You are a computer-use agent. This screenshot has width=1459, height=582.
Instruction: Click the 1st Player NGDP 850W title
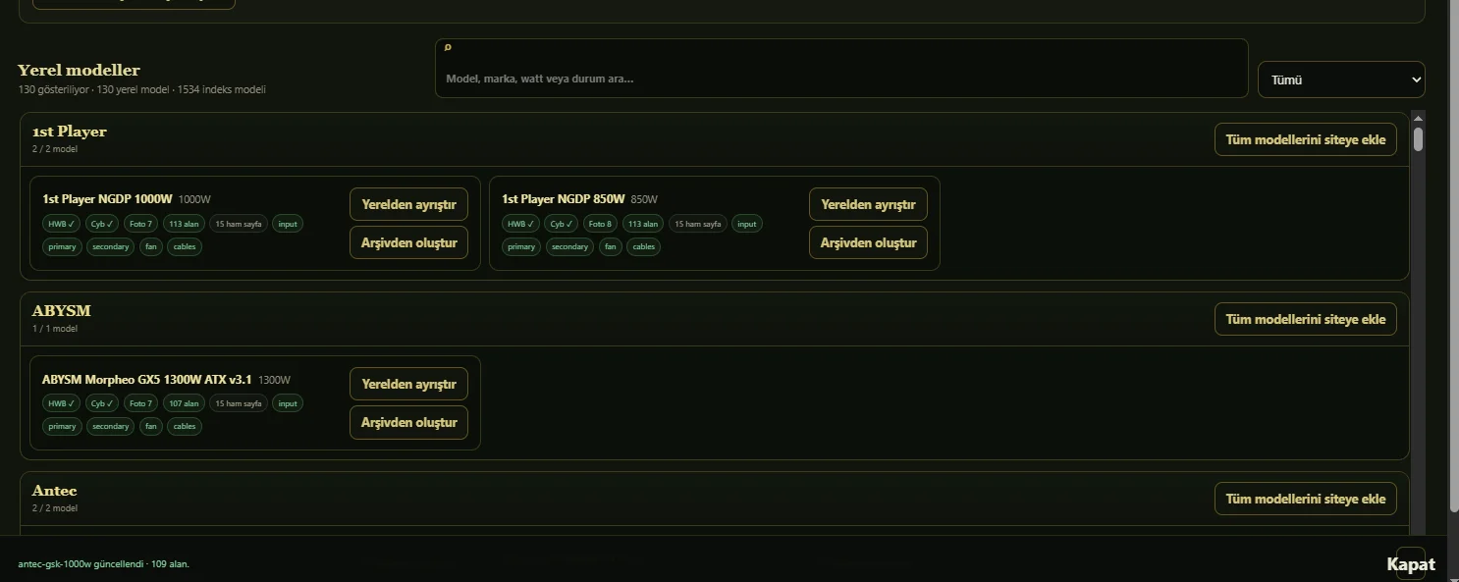pos(564,198)
